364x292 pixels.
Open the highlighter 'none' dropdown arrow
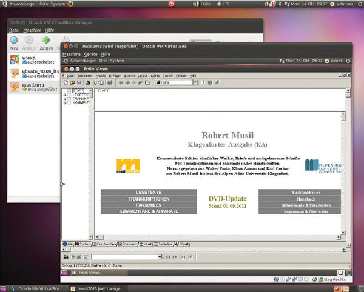(x=195, y=82)
